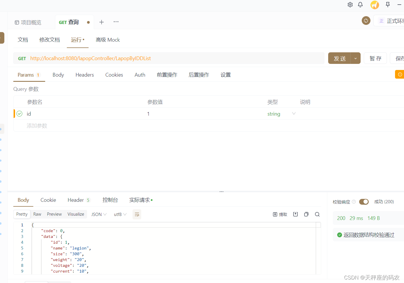
Task: Click the 200 status code text
Action: [341, 218]
